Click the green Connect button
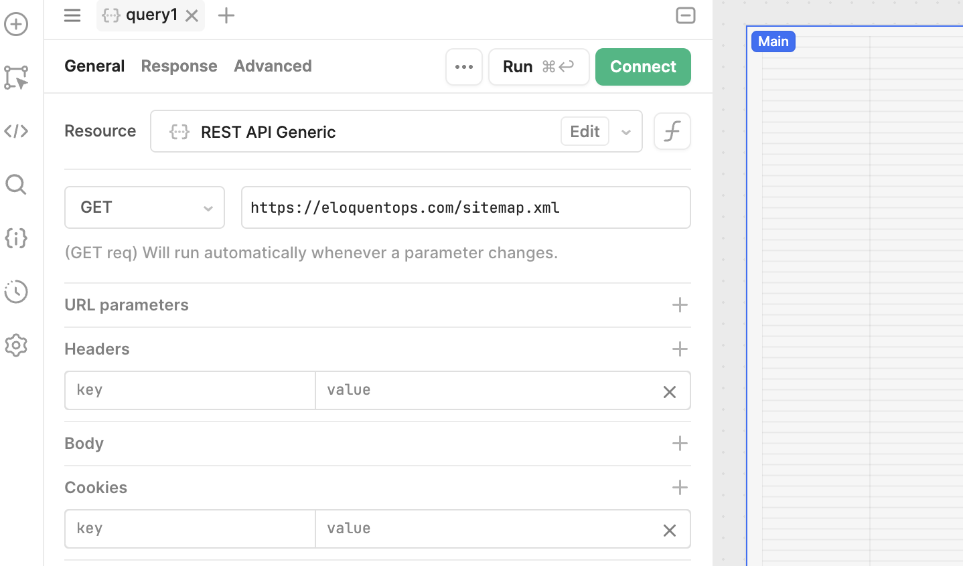963x566 pixels. click(x=642, y=67)
